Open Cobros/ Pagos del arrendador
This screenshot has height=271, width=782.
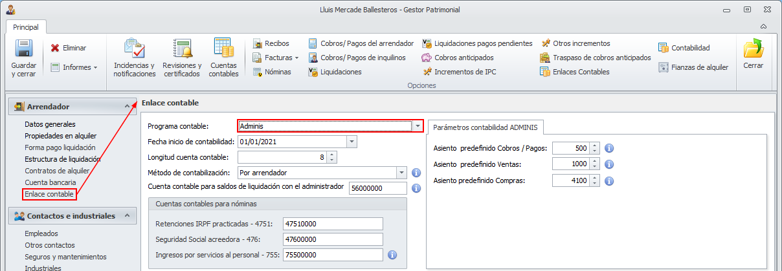coord(361,43)
